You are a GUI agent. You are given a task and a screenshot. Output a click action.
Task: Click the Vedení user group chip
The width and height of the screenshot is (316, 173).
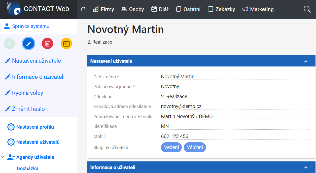[x=171, y=148]
